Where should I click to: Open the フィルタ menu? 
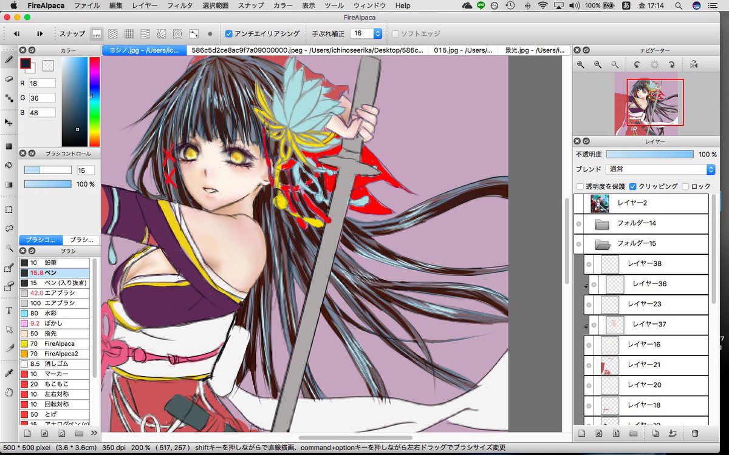180,5
